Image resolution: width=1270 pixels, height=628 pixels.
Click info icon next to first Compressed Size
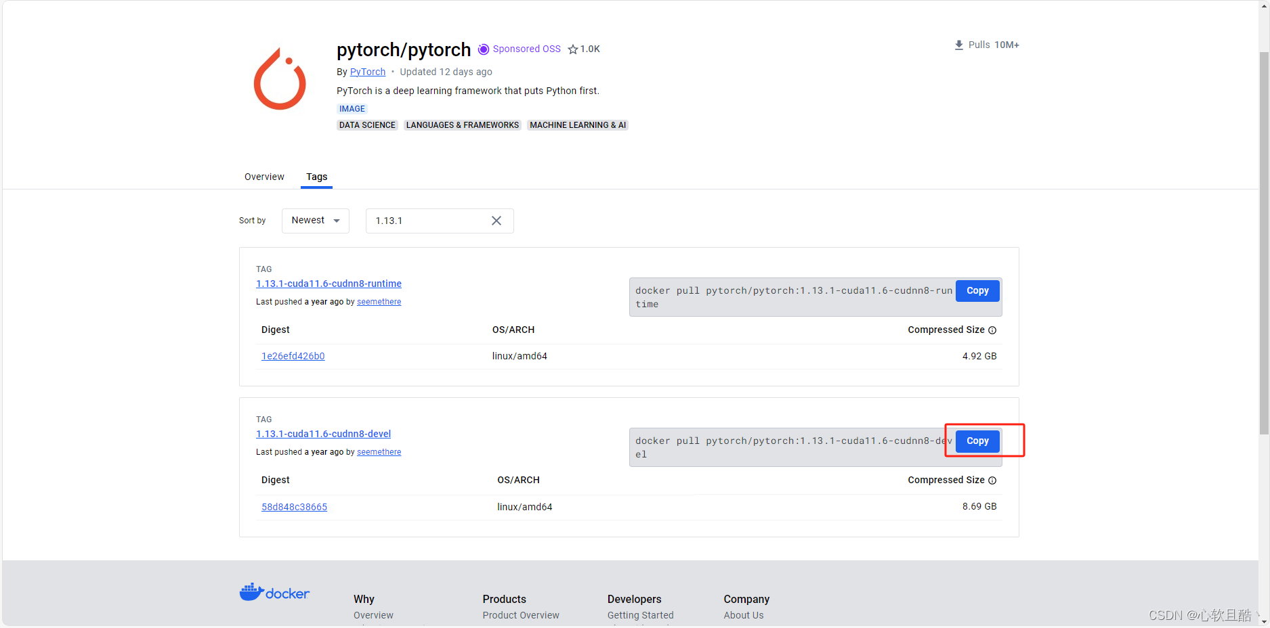[992, 330]
